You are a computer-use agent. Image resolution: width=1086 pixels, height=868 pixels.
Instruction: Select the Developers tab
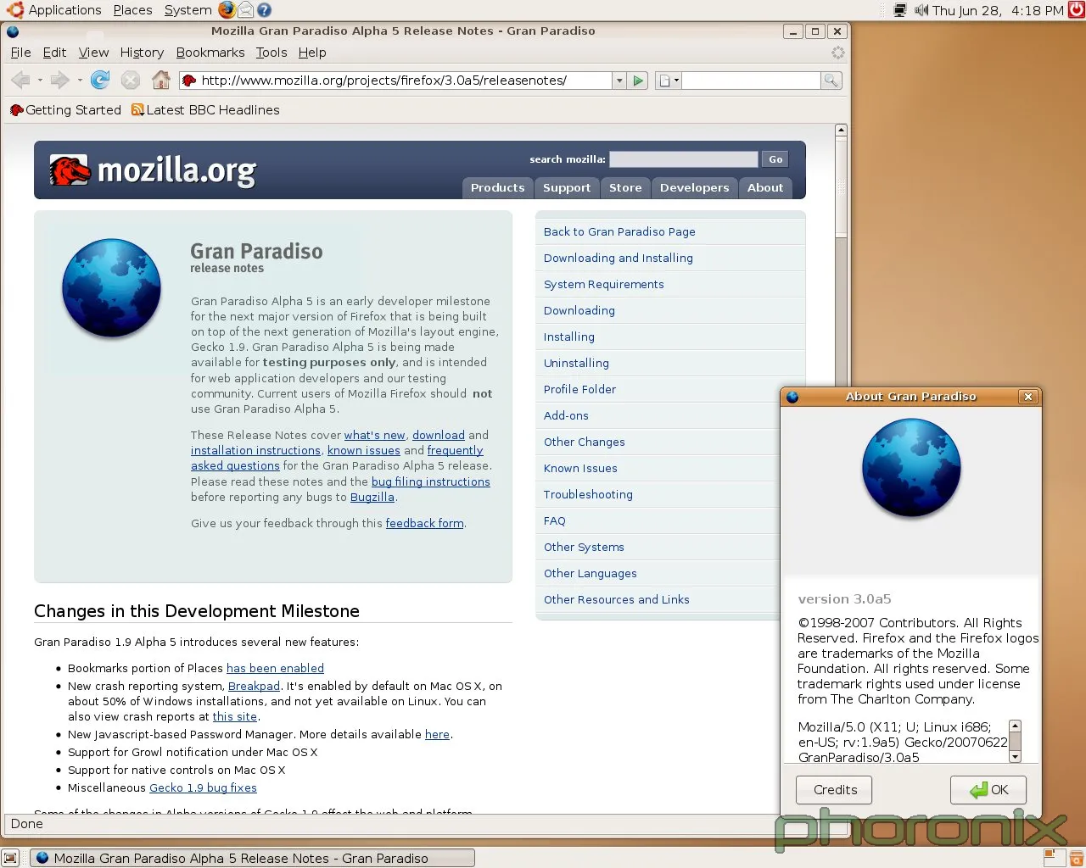click(694, 188)
